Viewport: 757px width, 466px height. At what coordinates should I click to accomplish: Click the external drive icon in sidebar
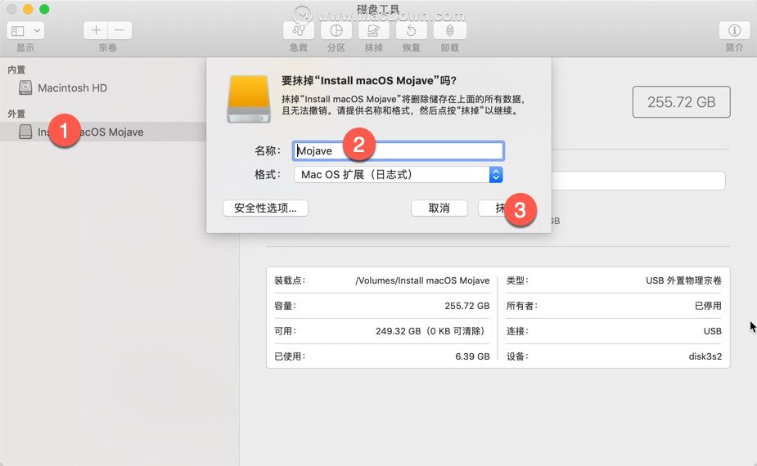pos(25,132)
